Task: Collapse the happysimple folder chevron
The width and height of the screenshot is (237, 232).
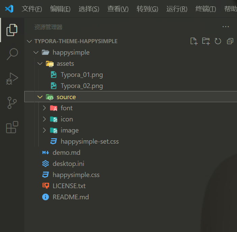Action: 36,53
